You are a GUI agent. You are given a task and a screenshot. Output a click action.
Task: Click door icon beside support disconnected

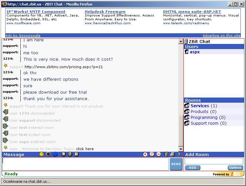(x=6, y=119)
